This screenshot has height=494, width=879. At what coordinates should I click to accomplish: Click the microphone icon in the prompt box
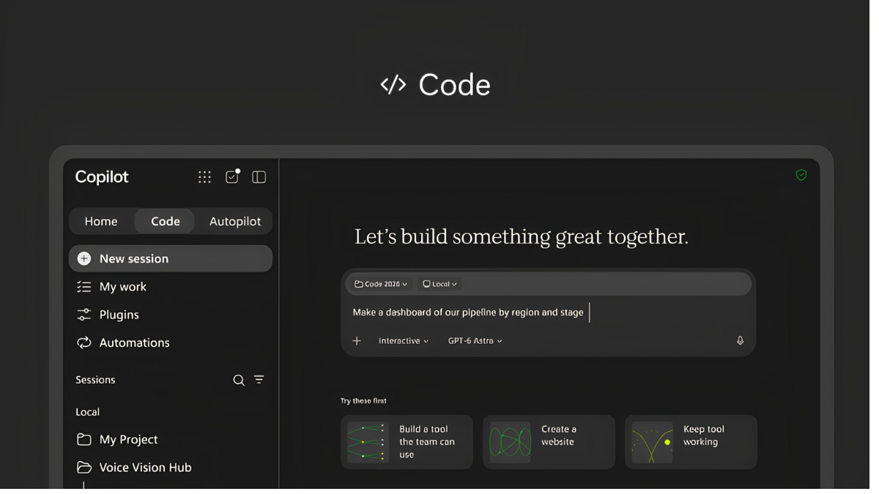coord(740,341)
